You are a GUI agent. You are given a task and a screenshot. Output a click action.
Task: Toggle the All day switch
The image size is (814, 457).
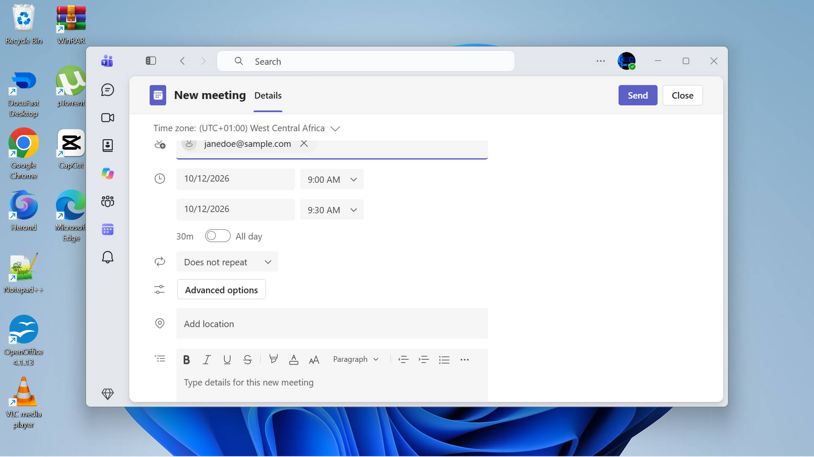click(217, 236)
